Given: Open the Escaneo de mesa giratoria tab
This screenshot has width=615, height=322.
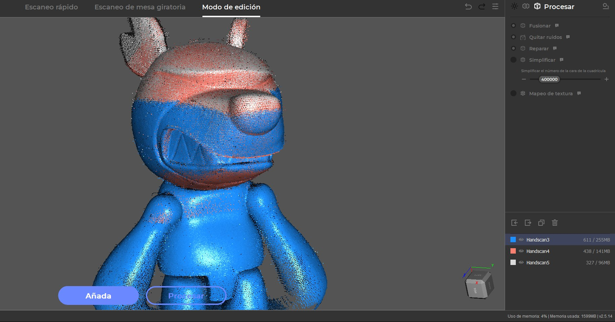Looking at the screenshot, I should pyautogui.click(x=140, y=7).
